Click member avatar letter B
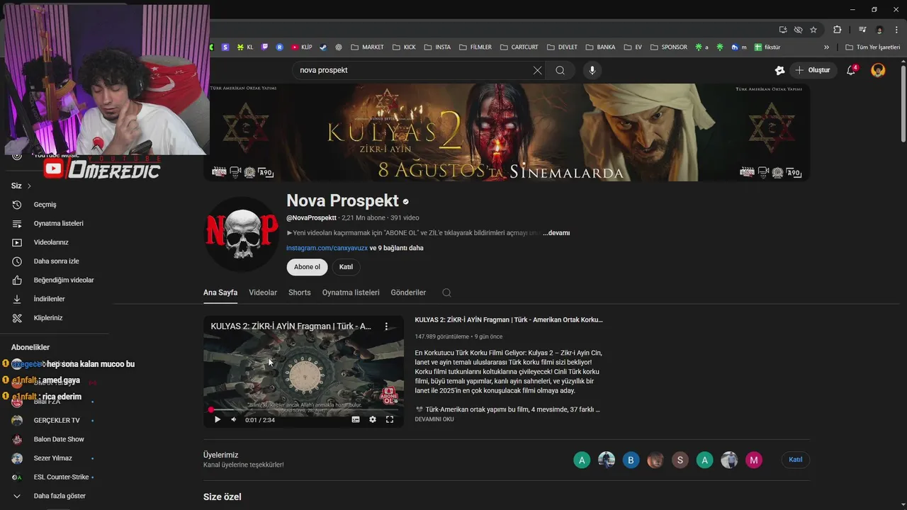Screen dimensions: 907x510 631,460
